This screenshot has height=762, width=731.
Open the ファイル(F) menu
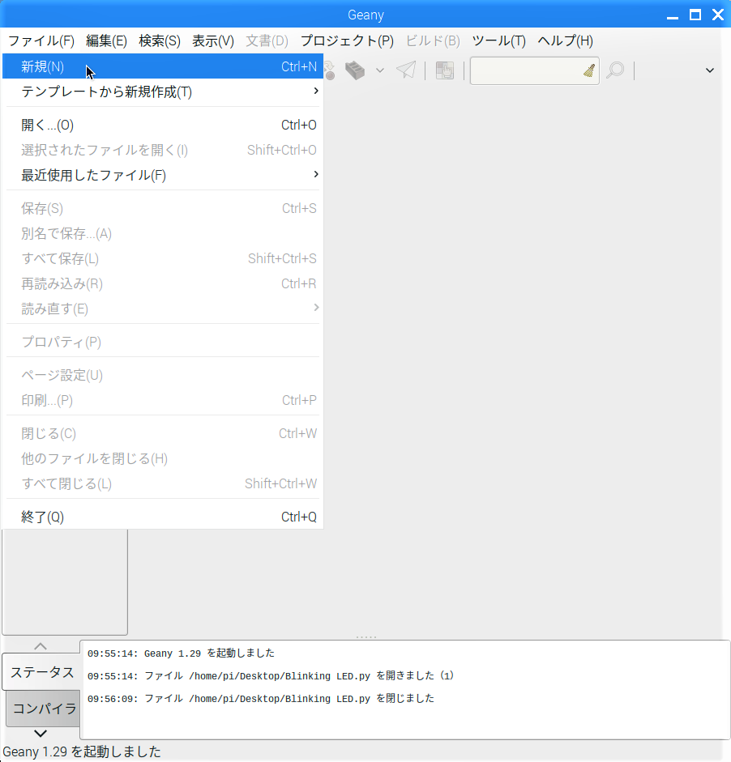41,40
